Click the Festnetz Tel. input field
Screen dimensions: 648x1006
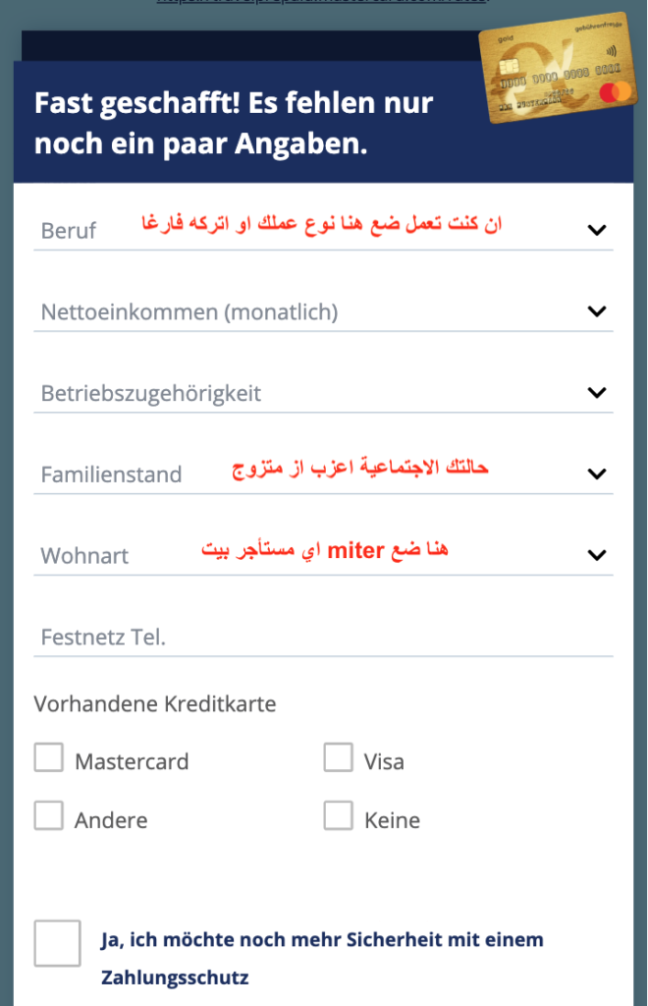coord(323,637)
